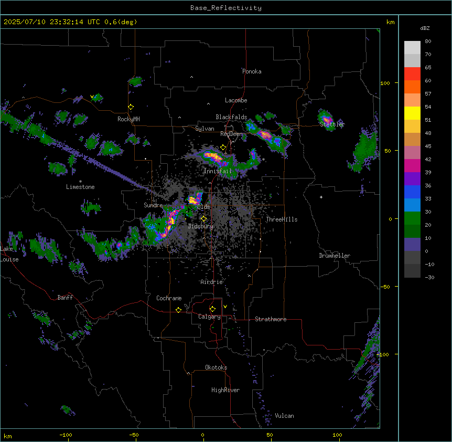Click the -50 tick on the bottom axis
The height and width of the screenshot is (442, 452).
134,435
